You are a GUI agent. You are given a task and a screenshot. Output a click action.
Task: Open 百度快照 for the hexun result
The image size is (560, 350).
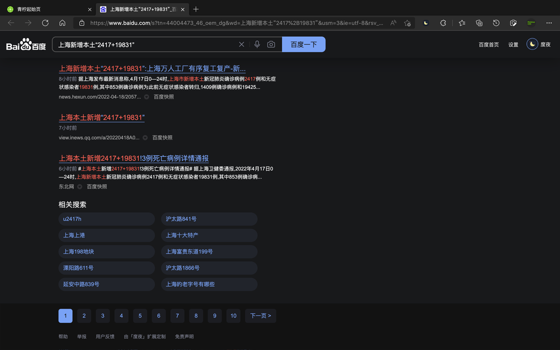click(x=164, y=97)
